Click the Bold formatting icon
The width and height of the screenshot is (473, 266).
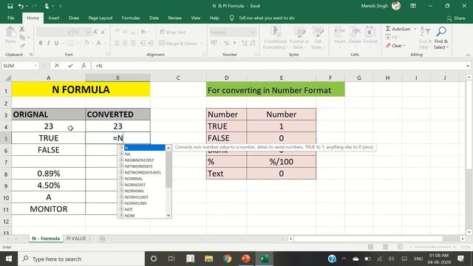[41, 43]
